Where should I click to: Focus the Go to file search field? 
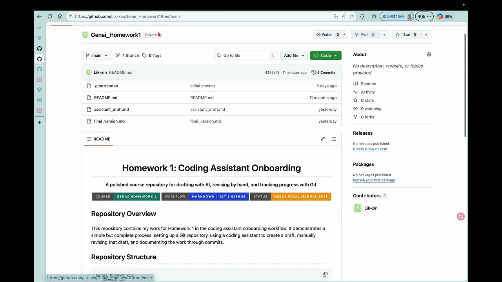(246, 56)
